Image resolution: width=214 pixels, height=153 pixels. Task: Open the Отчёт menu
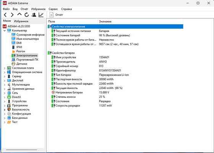(24, 9)
